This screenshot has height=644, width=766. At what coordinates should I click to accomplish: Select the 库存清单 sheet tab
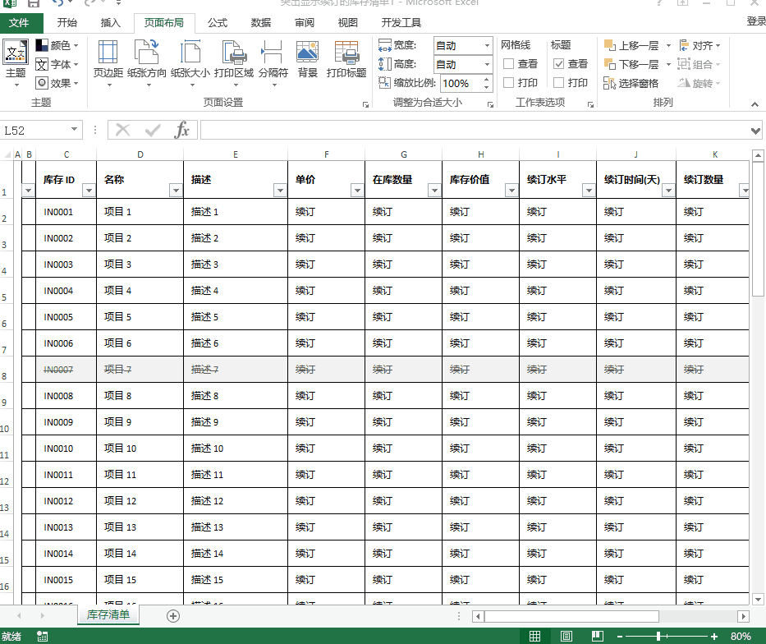click(108, 614)
